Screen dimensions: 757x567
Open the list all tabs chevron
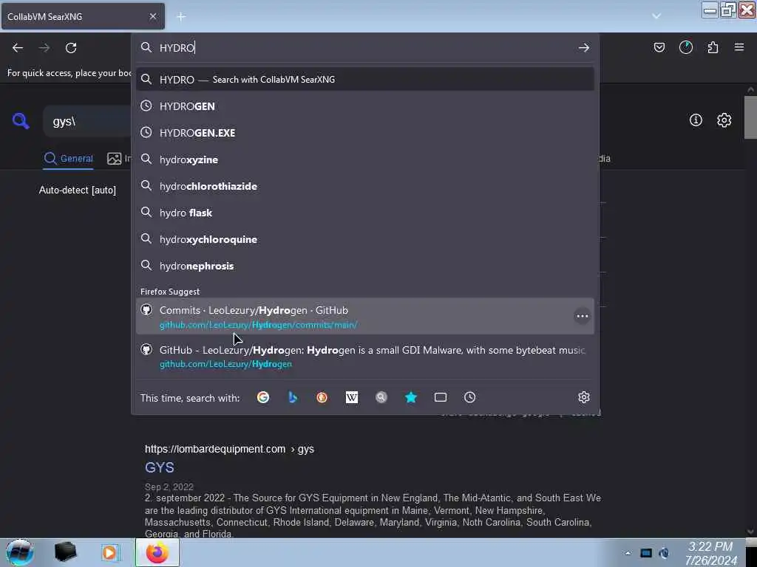656,16
